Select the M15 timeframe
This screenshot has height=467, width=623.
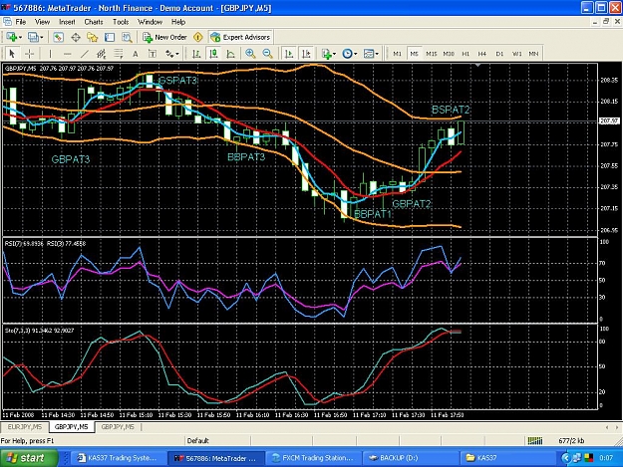[431, 54]
